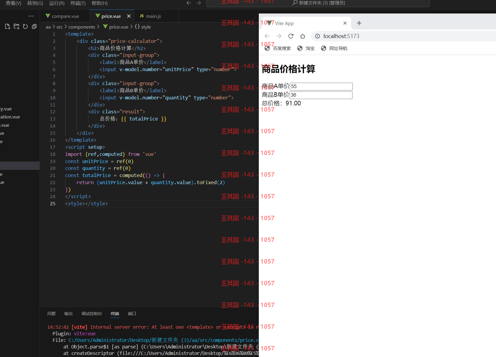This screenshot has height=357, width=496.
Task: Open the 网址导航 bookmark
Action: (334, 48)
